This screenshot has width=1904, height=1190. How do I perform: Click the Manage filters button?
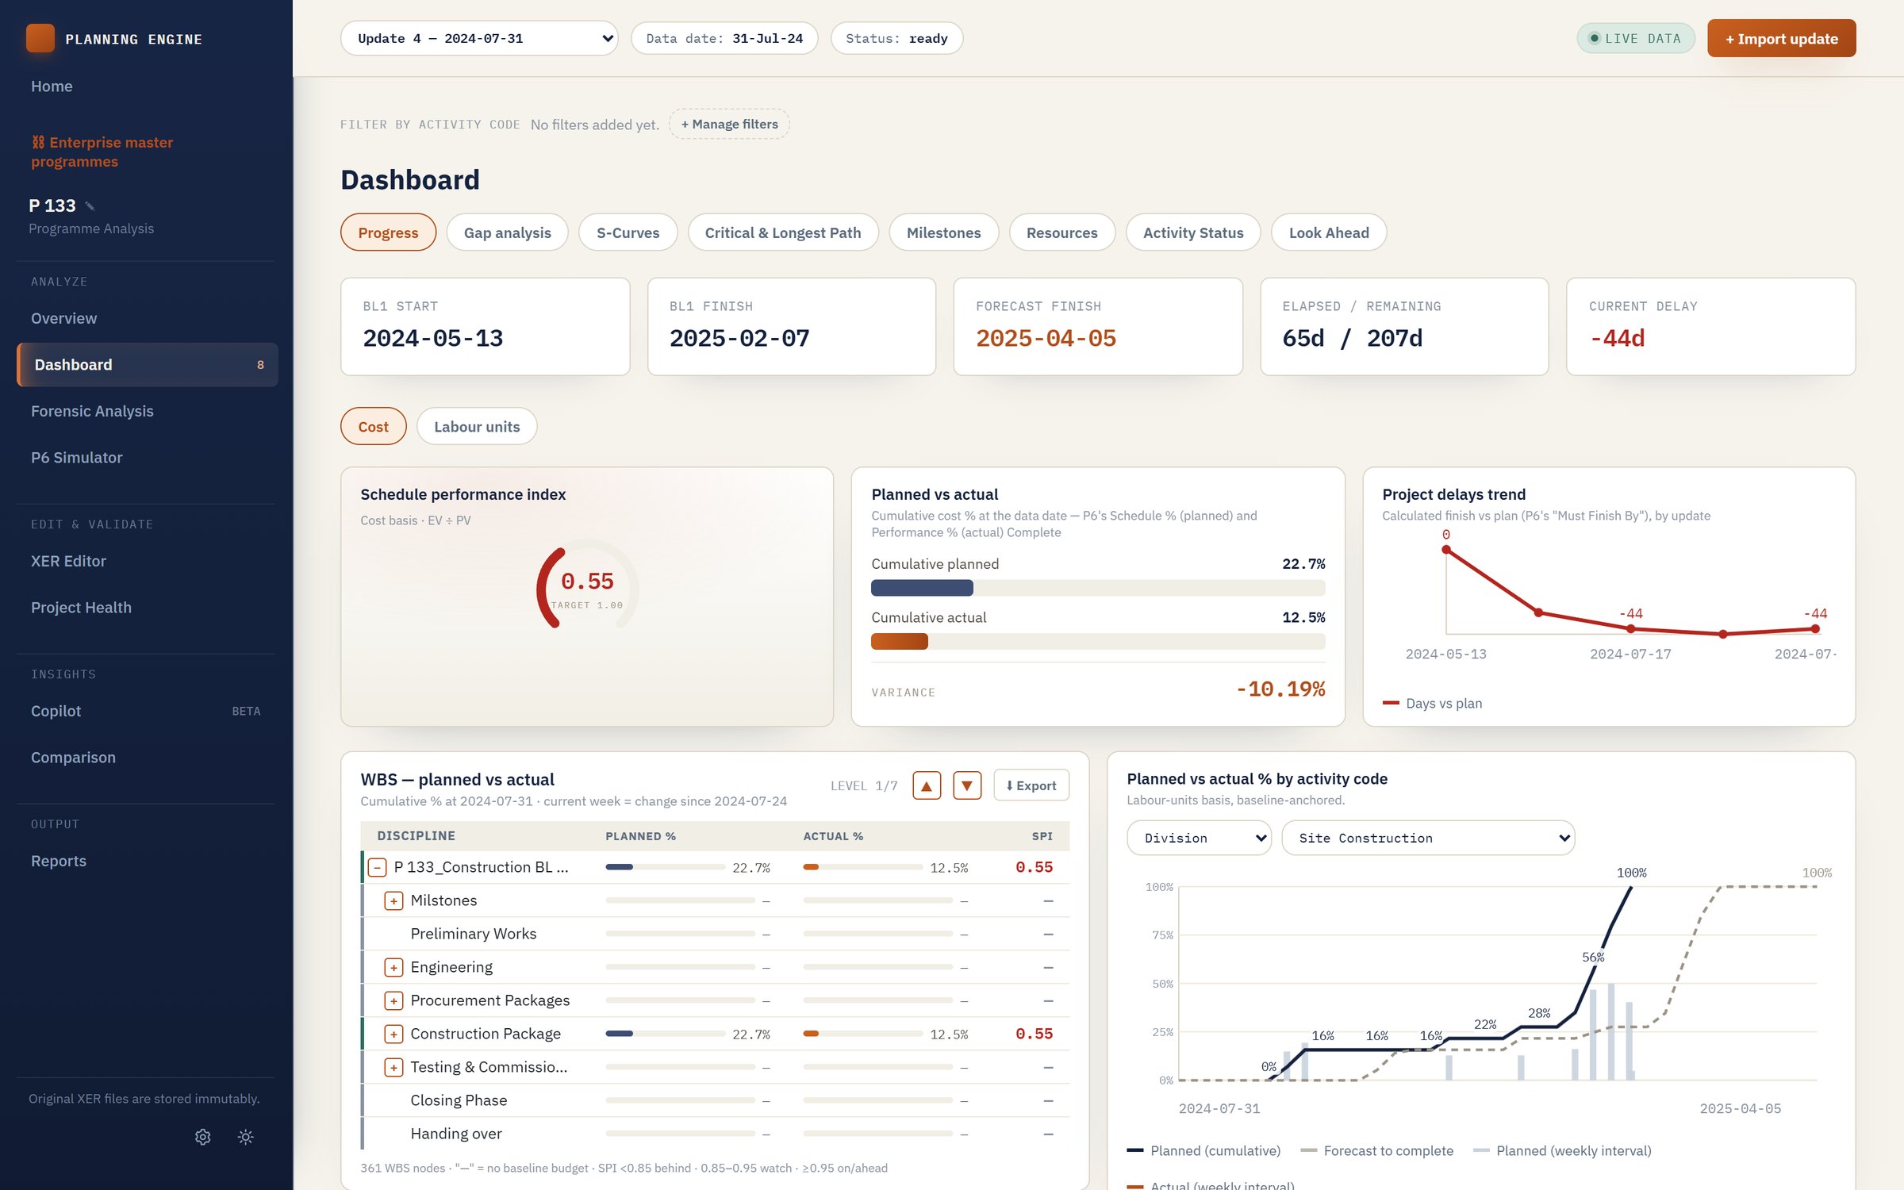729,124
